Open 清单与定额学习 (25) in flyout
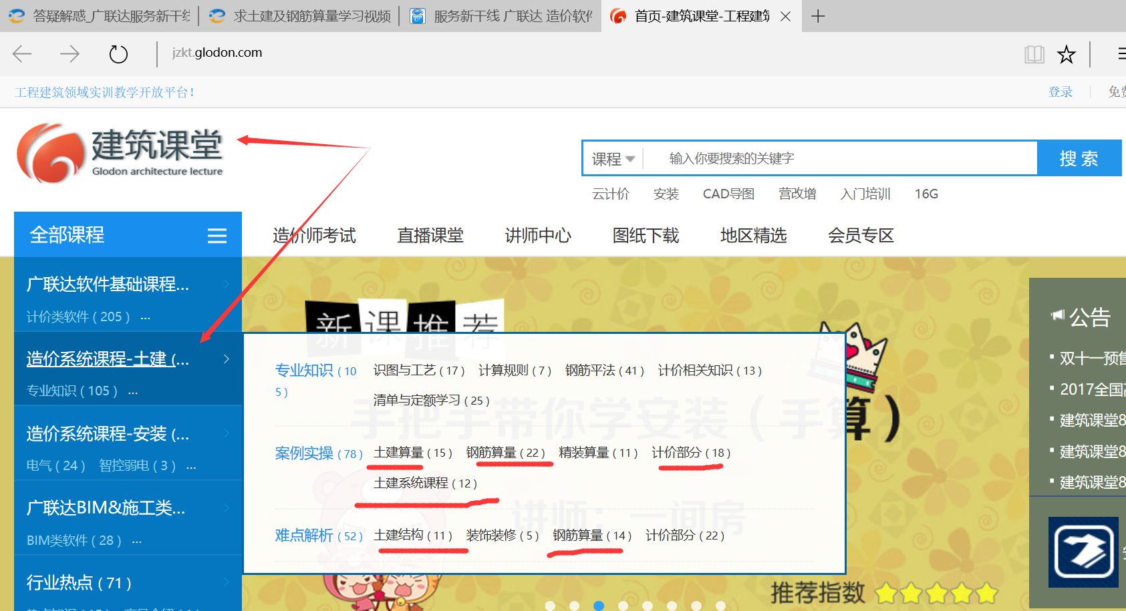The image size is (1126, 611). click(x=431, y=401)
